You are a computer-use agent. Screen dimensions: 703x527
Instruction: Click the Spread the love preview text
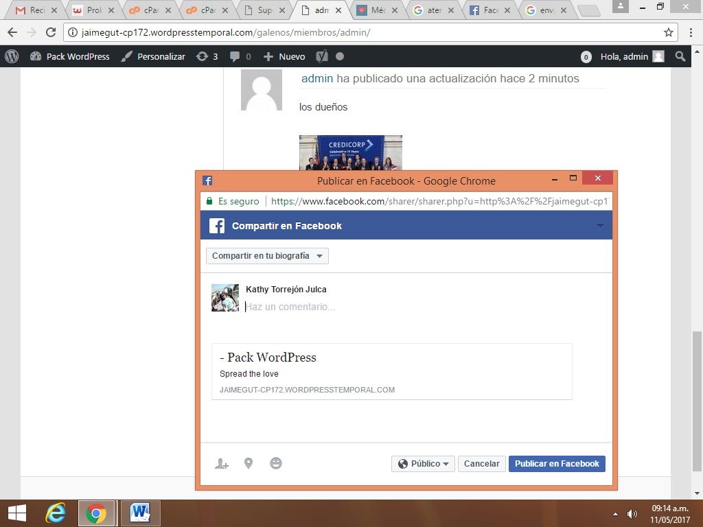coord(249,374)
